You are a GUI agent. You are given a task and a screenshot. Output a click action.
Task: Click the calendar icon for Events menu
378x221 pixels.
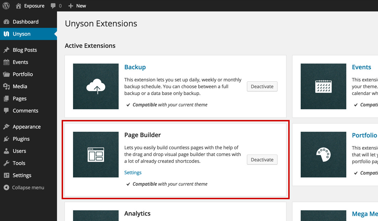6,62
